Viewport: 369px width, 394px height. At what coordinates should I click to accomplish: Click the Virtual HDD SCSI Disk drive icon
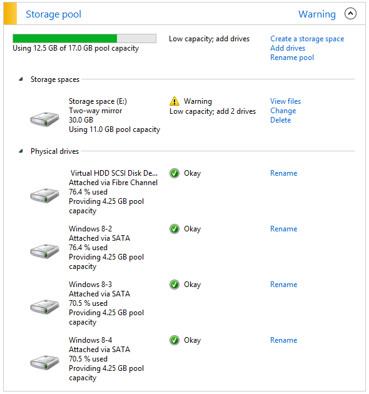click(x=44, y=195)
